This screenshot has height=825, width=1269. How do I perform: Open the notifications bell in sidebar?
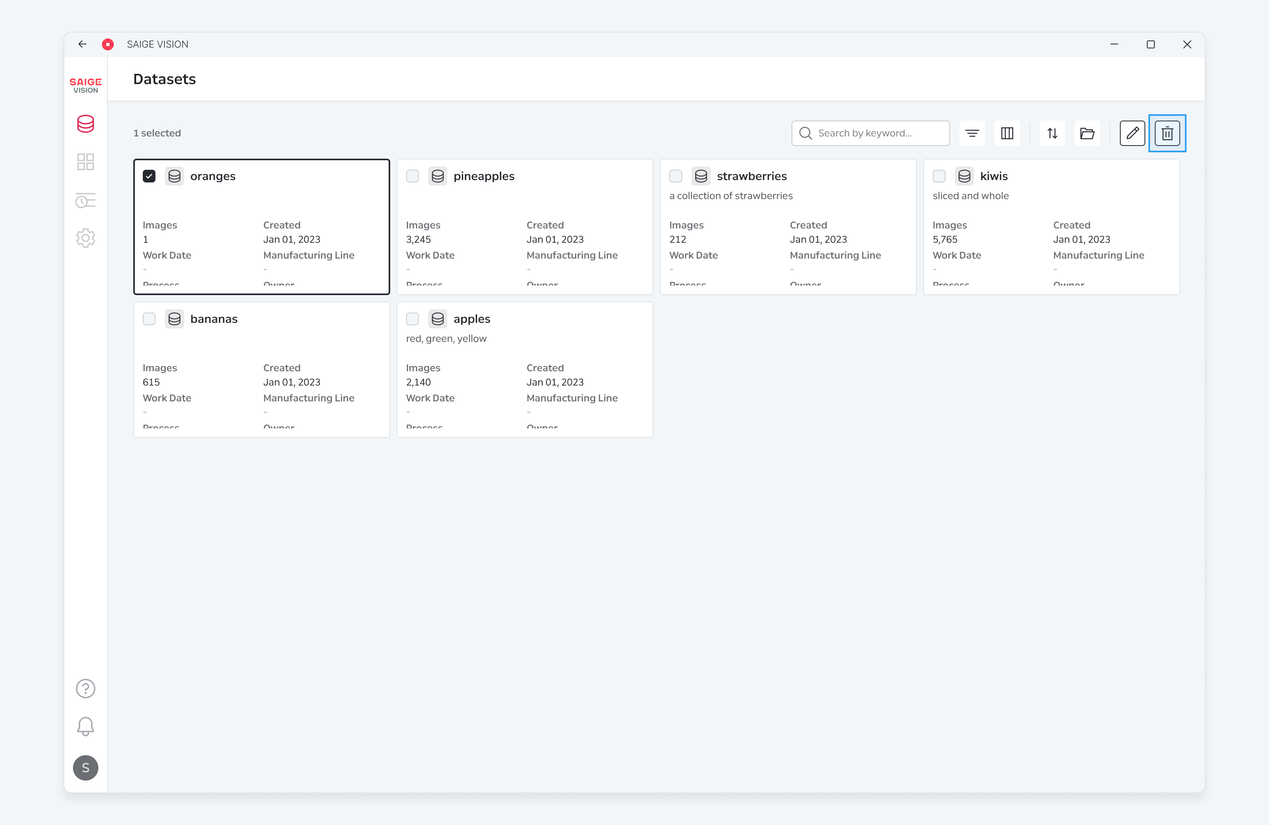tap(85, 726)
